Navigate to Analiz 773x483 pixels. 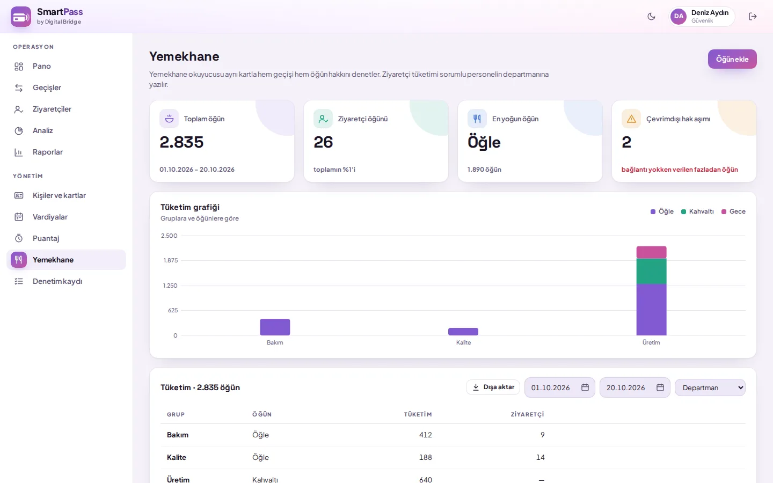66,130
